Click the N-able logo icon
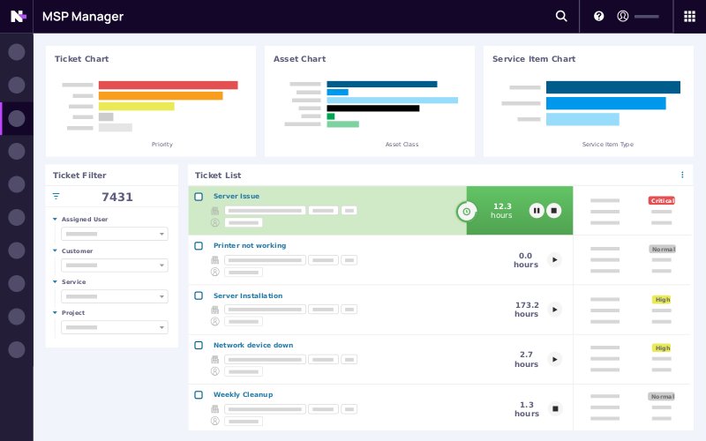Image resolution: width=706 pixels, height=441 pixels. [18, 16]
